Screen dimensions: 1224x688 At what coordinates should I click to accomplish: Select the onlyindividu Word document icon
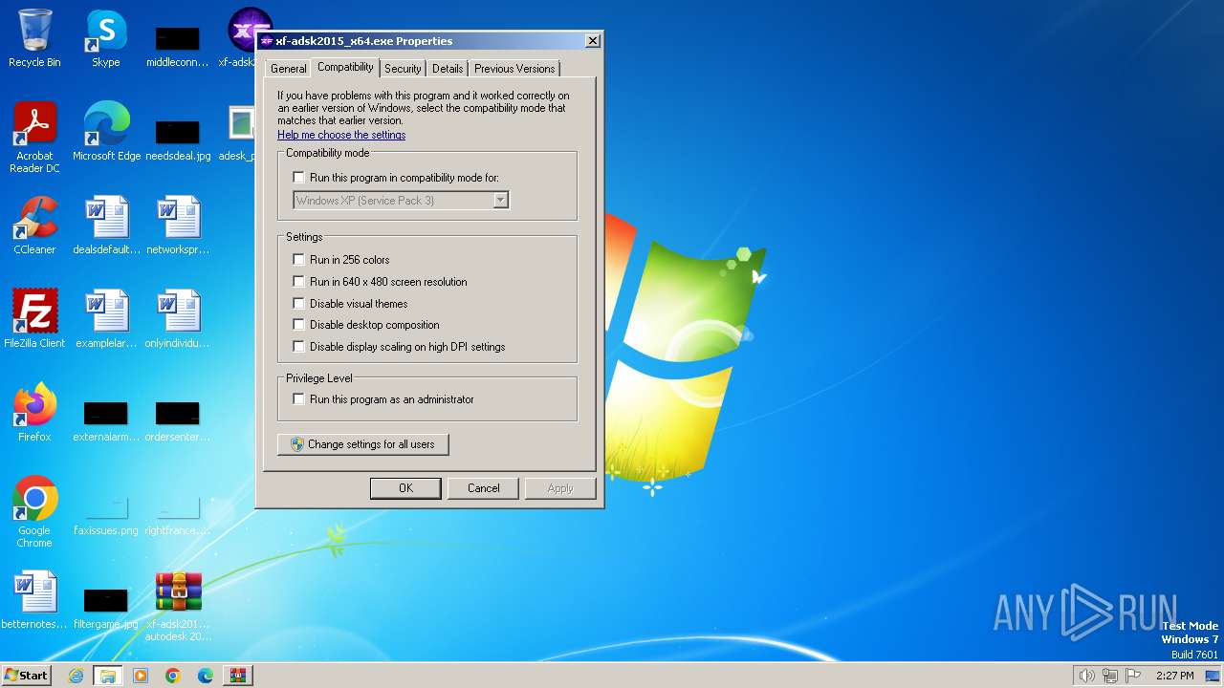[178, 319]
